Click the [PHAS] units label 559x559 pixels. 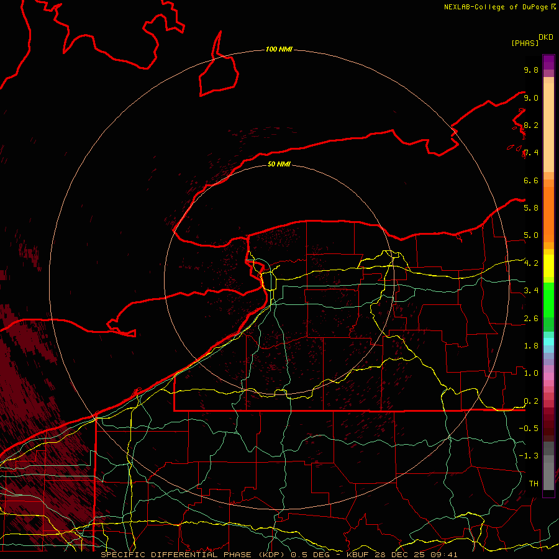[x=525, y=43]
